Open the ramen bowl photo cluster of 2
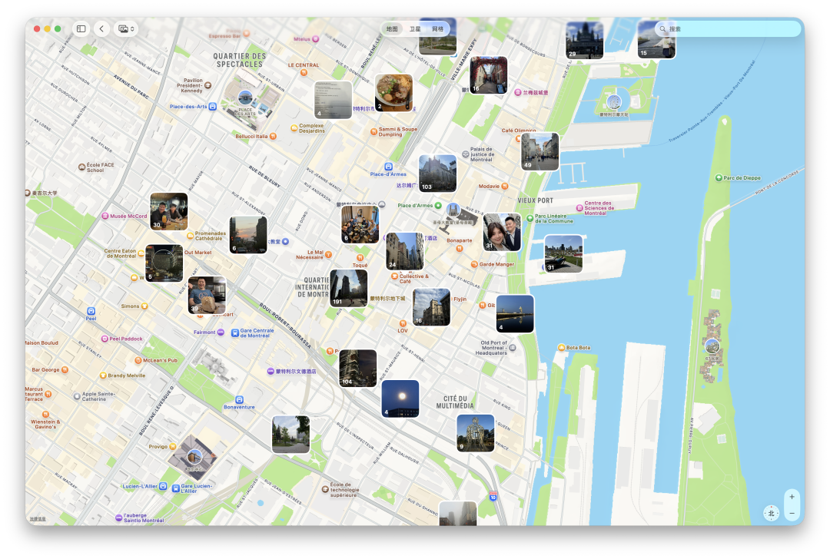 click(x=393, y=93)
